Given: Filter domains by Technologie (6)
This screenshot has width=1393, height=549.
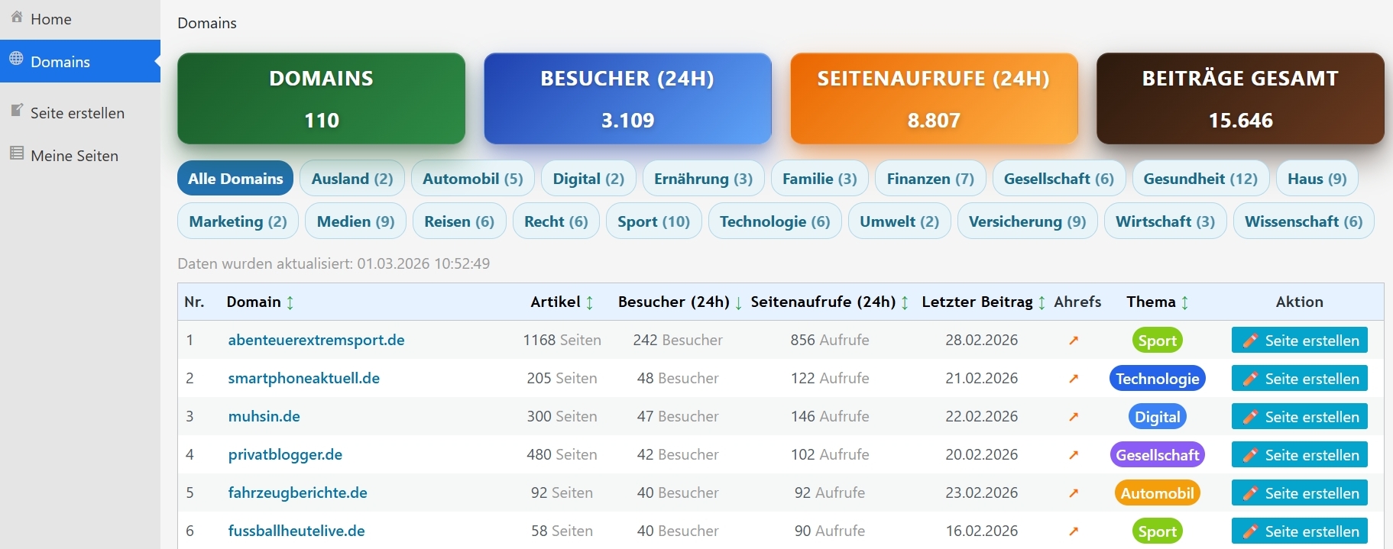Looking at the screenshot, I should point(775,221).
